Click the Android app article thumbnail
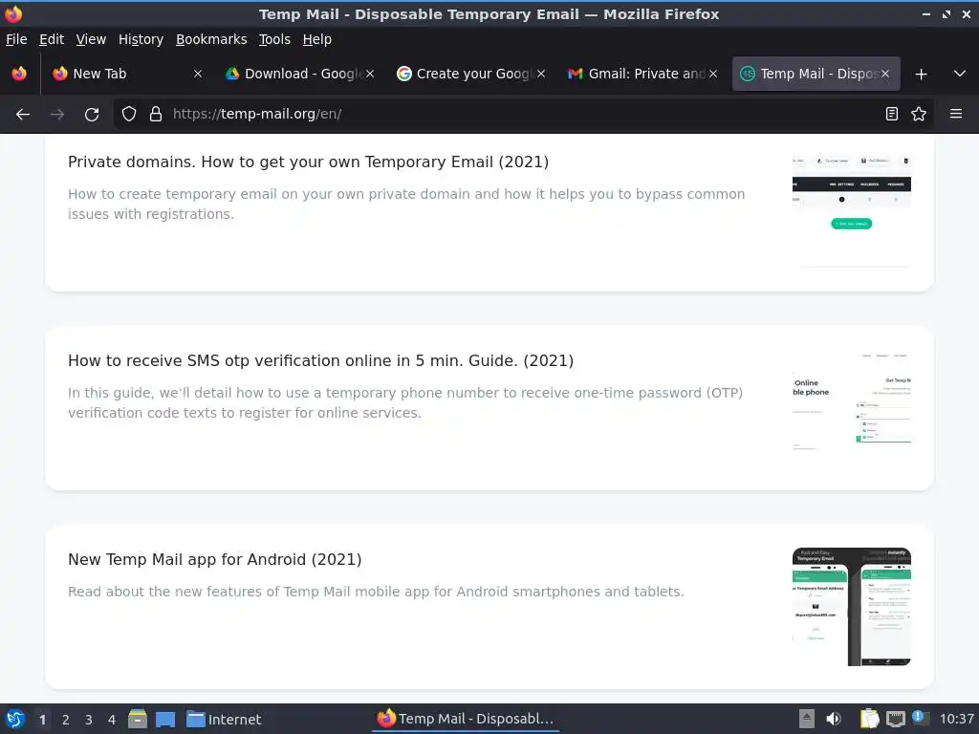This screenshot has width=979, height=734. (x=852, y=607)
